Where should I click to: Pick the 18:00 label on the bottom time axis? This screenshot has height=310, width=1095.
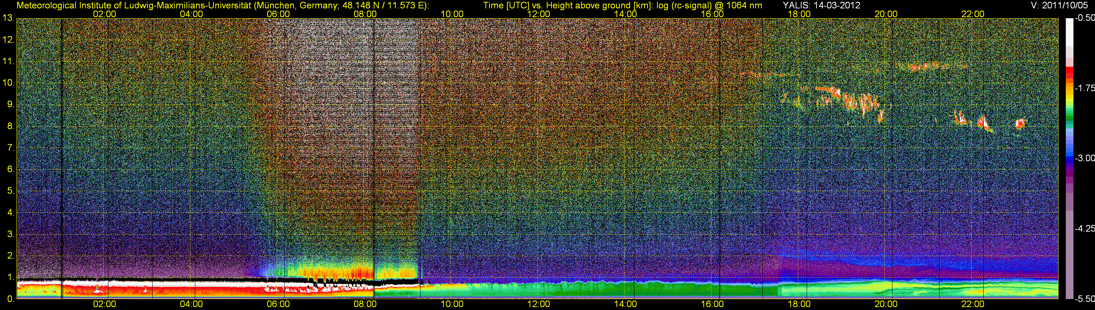(x=799, y=304)
